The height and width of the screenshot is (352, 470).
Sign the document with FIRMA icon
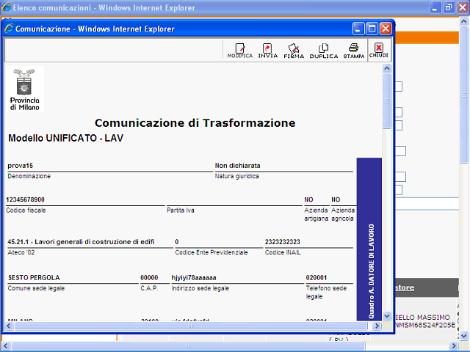(x=294, y=51)
